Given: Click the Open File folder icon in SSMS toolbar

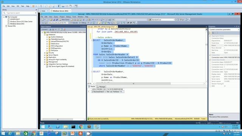Looking at the screenshot, I should pos(51,20).
